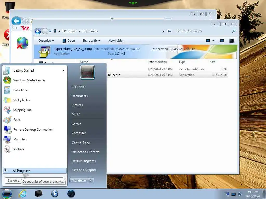Select the Security Certificate file row
Image resolution: width=266 pixels, height=199 pixels.
pyautogui.click(x=167, y=69)
